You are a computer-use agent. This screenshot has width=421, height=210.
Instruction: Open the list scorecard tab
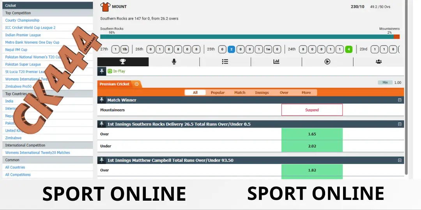click(225, 61)
